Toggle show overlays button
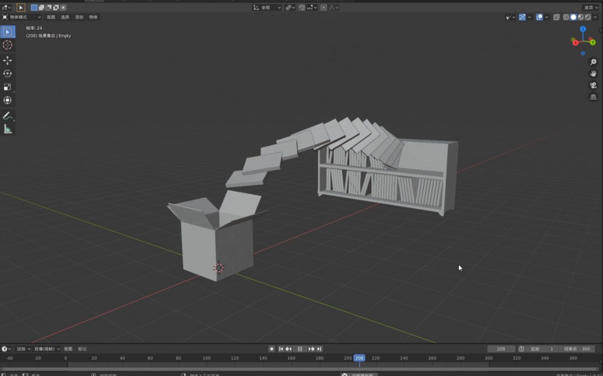The image size is (603, 376). tap(539, 17)
